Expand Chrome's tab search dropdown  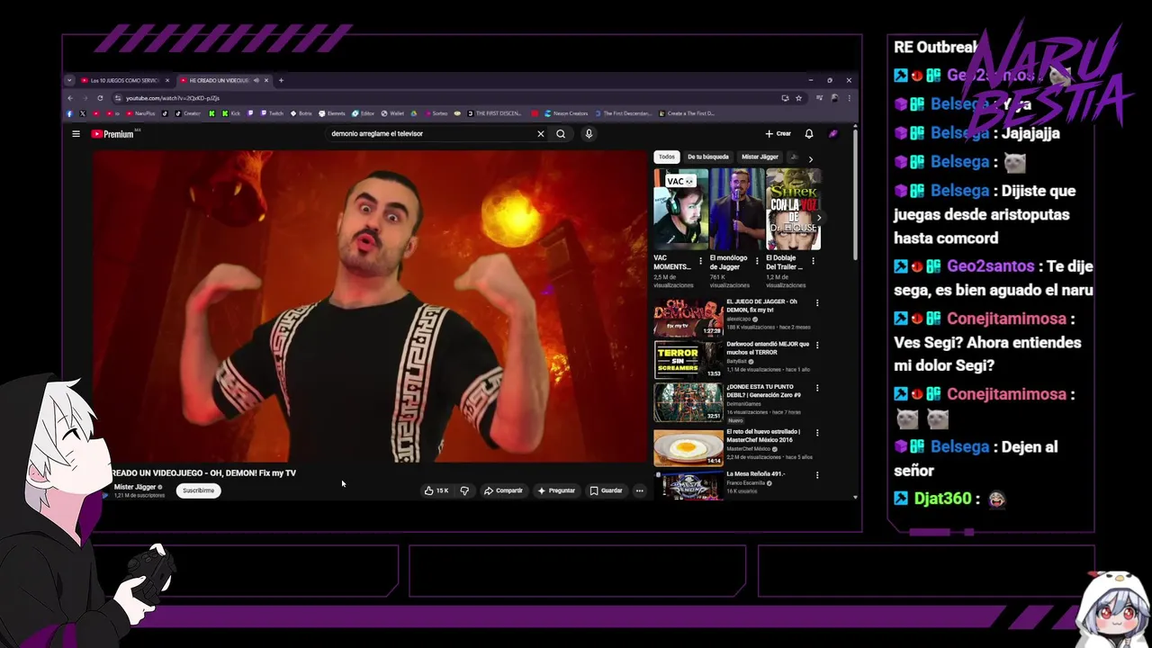coord(69,80)
